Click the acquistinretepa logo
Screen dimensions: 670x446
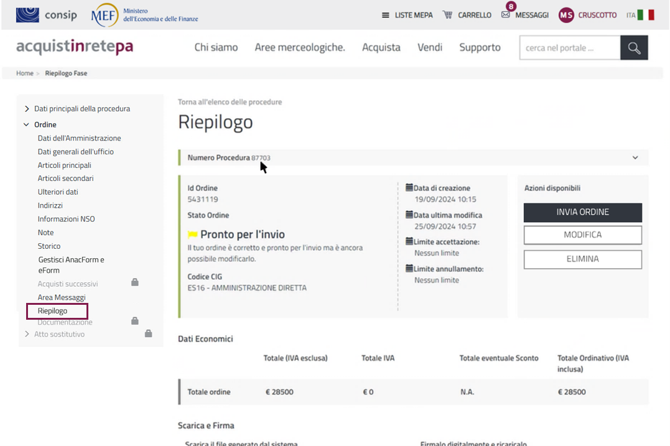(75, 47)
